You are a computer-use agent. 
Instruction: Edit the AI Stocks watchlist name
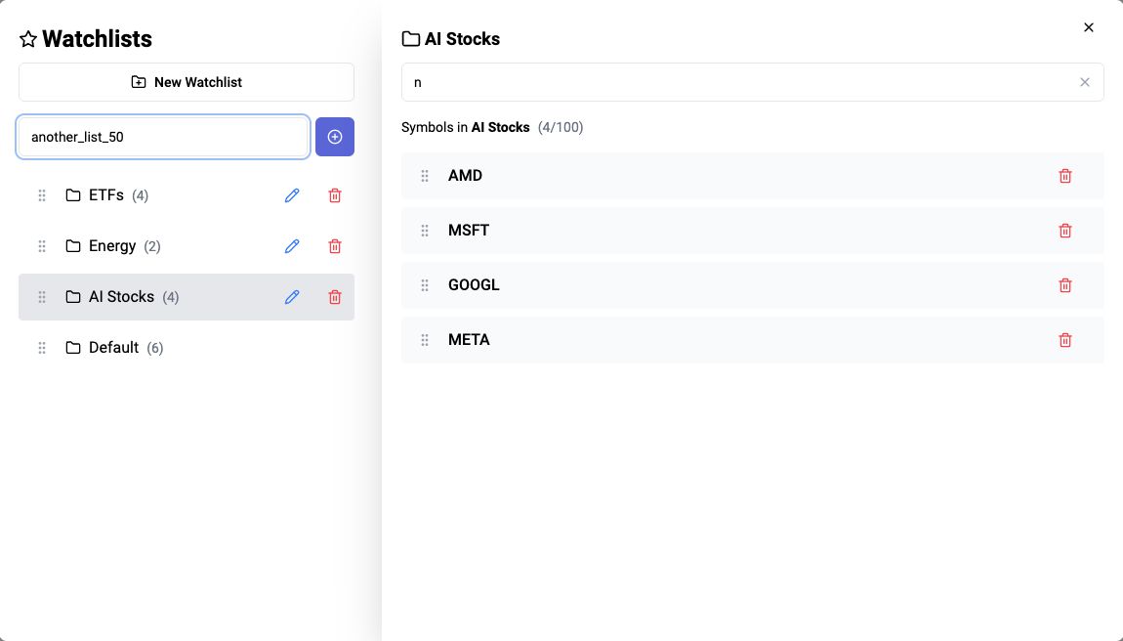tap(292, 297)
